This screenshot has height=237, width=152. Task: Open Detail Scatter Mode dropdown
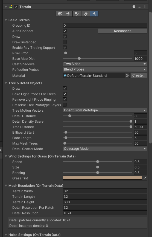pos(105,149)
